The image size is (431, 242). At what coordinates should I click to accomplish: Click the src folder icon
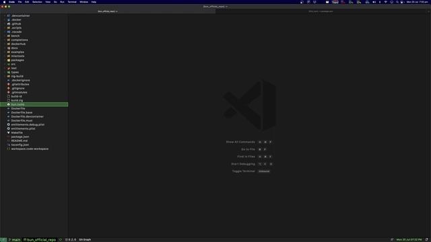(x=9, y=65)
